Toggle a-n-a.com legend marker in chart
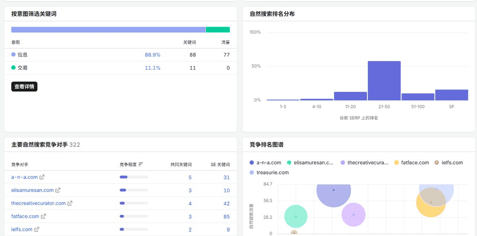Viewport: 477px width, 236px height. tap(252, 162)
